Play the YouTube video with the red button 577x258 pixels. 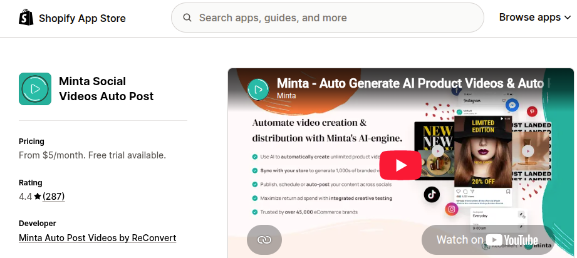tap(400, 165)
